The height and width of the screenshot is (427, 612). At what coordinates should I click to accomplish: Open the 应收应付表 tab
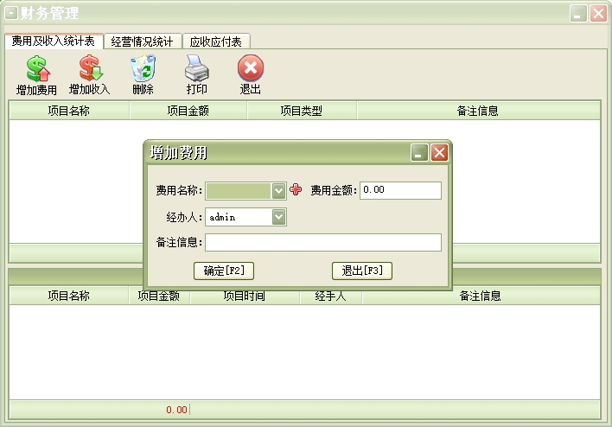coord(217,41)
